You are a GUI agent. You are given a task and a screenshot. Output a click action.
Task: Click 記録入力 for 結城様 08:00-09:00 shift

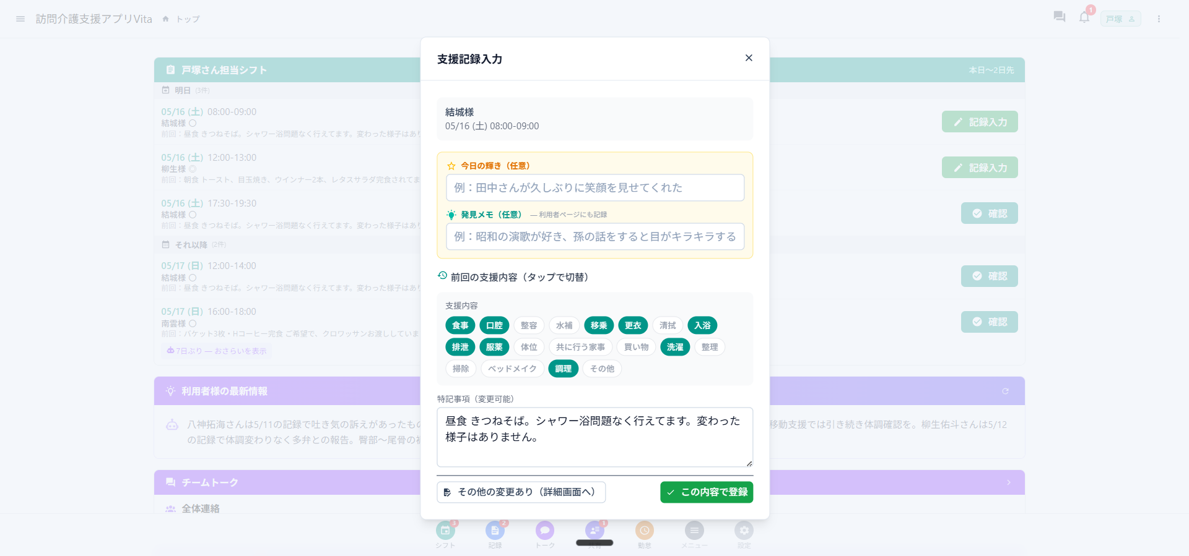click(980, 122)
